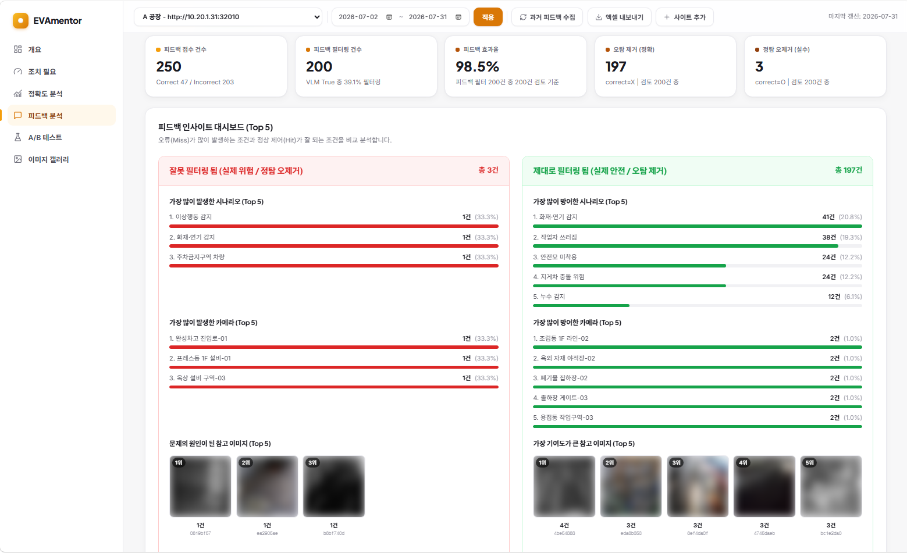Click the 개요 grid icon in sidebar
The image size is (907, 553).
coord(18,49)
